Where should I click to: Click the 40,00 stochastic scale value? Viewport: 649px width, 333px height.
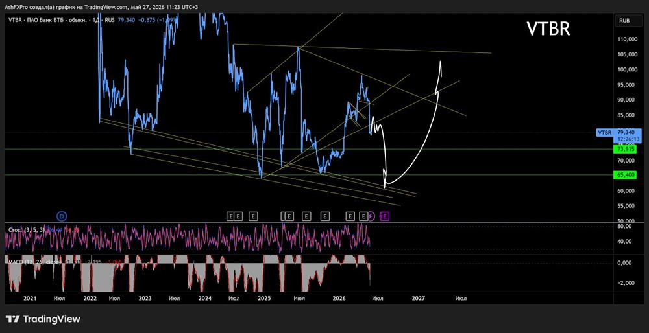[625, 241]
